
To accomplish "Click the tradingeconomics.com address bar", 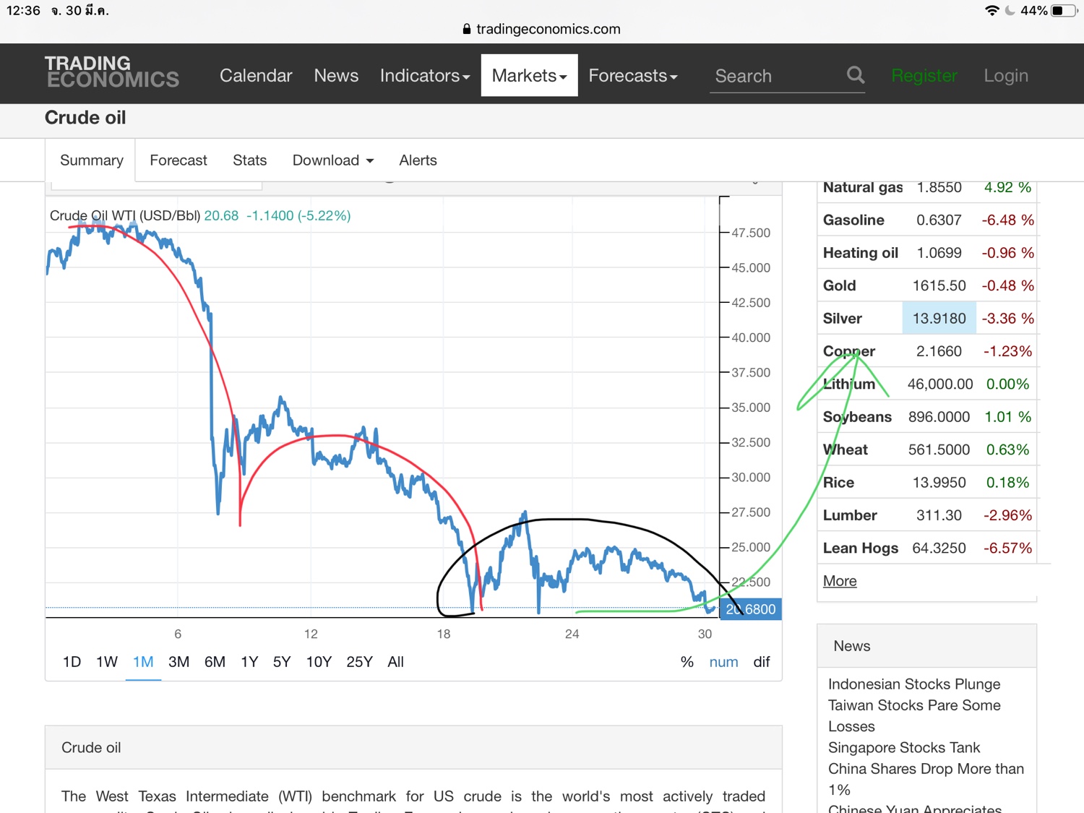I will [x=542, y=29].
